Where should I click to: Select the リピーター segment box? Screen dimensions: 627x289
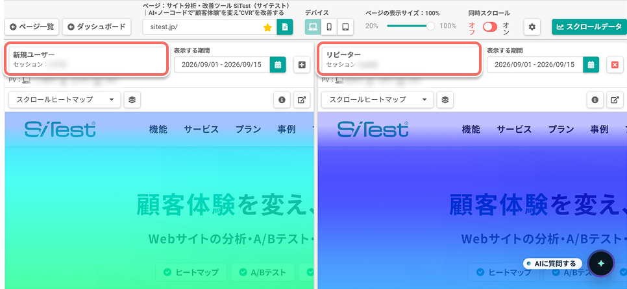pyautogui.click(x=398, y=59)
